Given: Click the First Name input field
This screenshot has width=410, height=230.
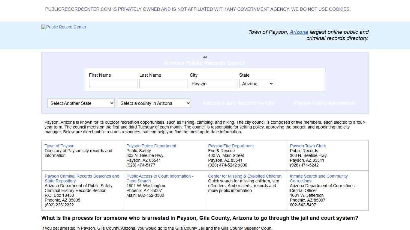Looking at the screenshot, I should pyautogui.click(x=113, y=84).
